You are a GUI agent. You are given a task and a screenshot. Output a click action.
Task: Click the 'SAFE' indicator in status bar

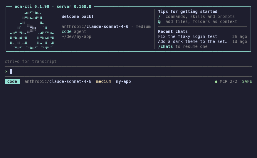[x=247, y=81]
